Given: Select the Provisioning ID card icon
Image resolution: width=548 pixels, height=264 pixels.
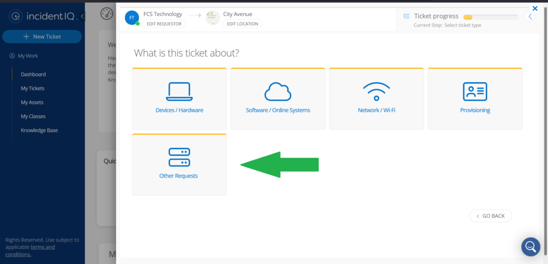Looking at the screenshot, I should (475, 92).
